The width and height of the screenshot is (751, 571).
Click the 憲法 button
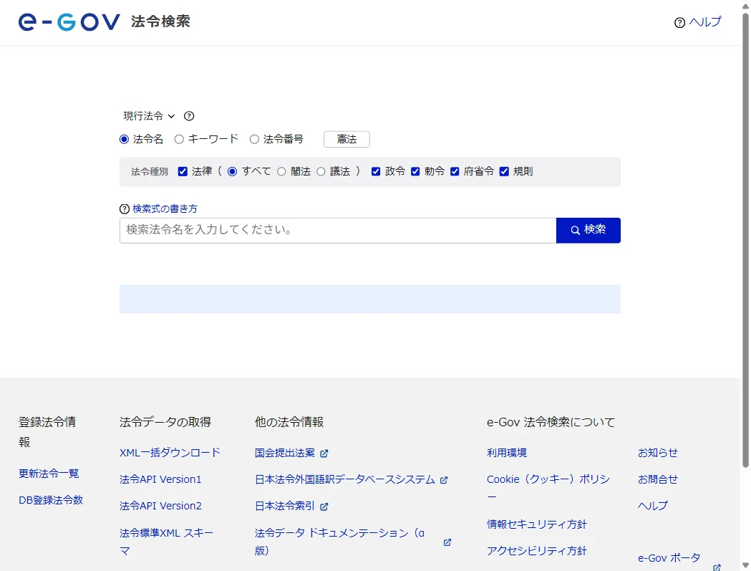(347, 140)
